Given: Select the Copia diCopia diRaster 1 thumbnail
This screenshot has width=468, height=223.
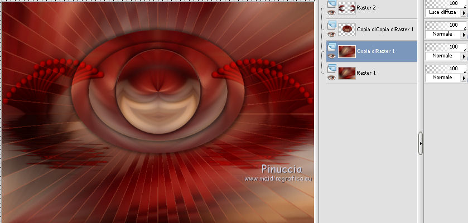Looking at the screenshot, I should [x=347, y=30].
